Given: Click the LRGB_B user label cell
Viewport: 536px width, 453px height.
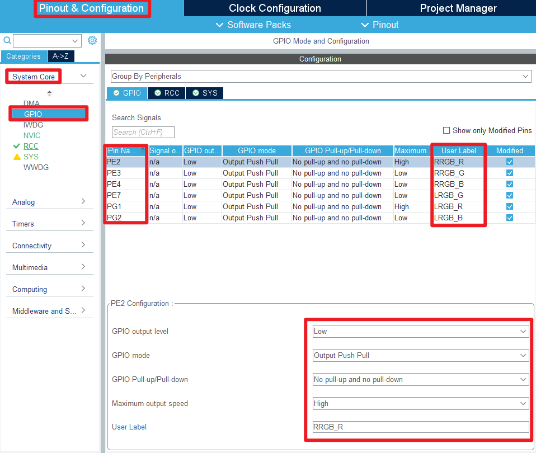Looking at the screenshot, I should pos(458,218).
